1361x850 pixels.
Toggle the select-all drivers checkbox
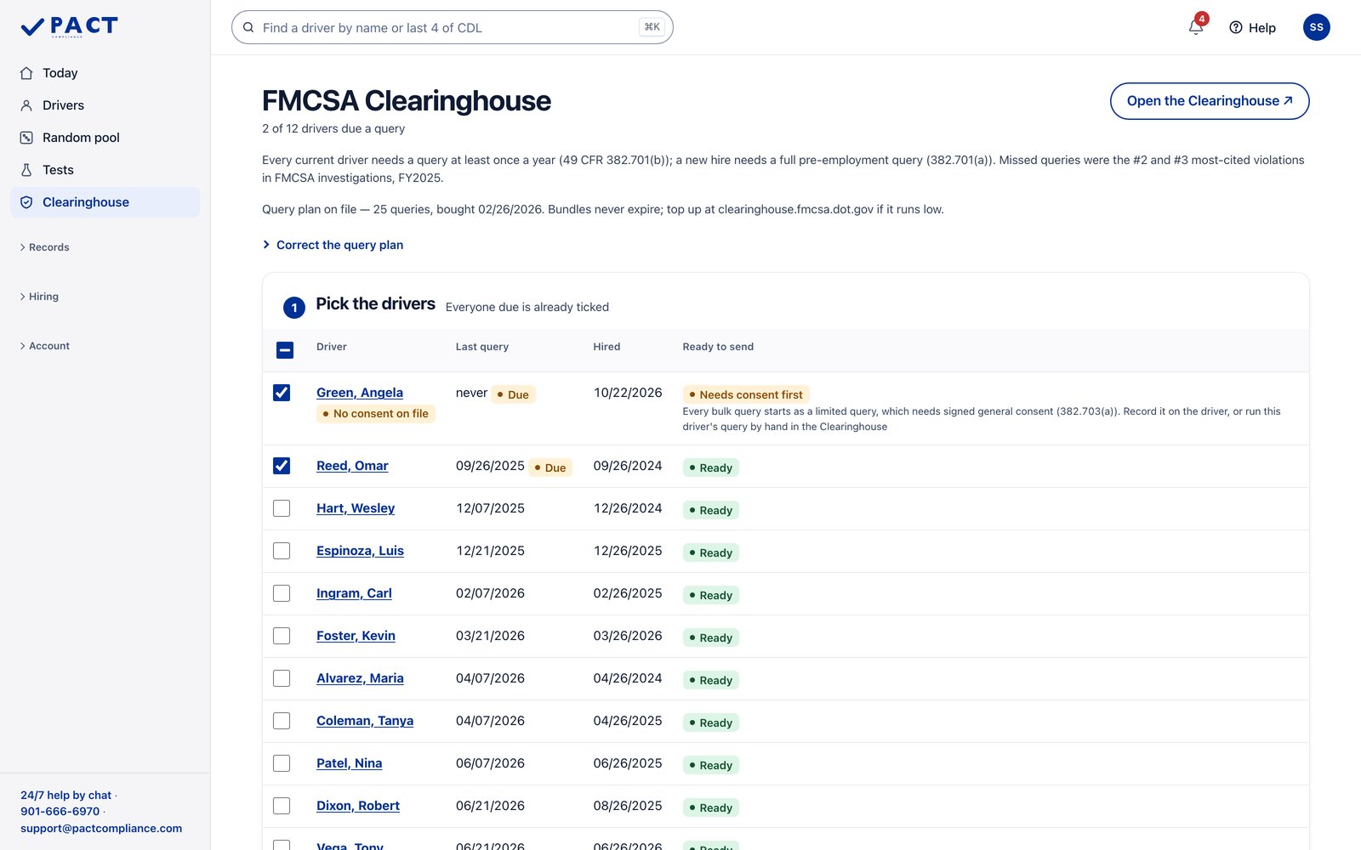[285, 349]
